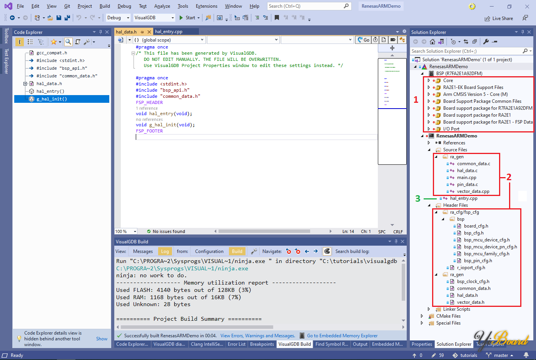Screen dimensions: 536x360
Task: Open Live Share
Action: [x=499, y=18]
